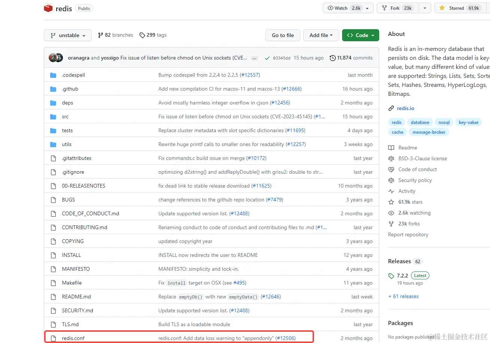The height and width of the screenshot is (343, 490).
Task: Open the CONTRIBUTING.md file name
Action: [85, 228]
